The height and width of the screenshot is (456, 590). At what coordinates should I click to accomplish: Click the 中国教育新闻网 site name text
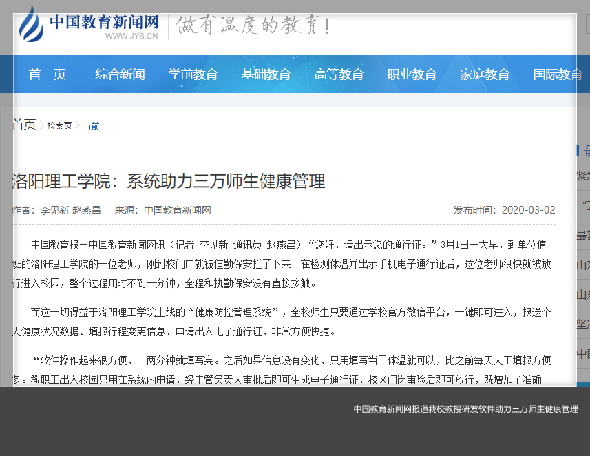click(x=103, y=21)
